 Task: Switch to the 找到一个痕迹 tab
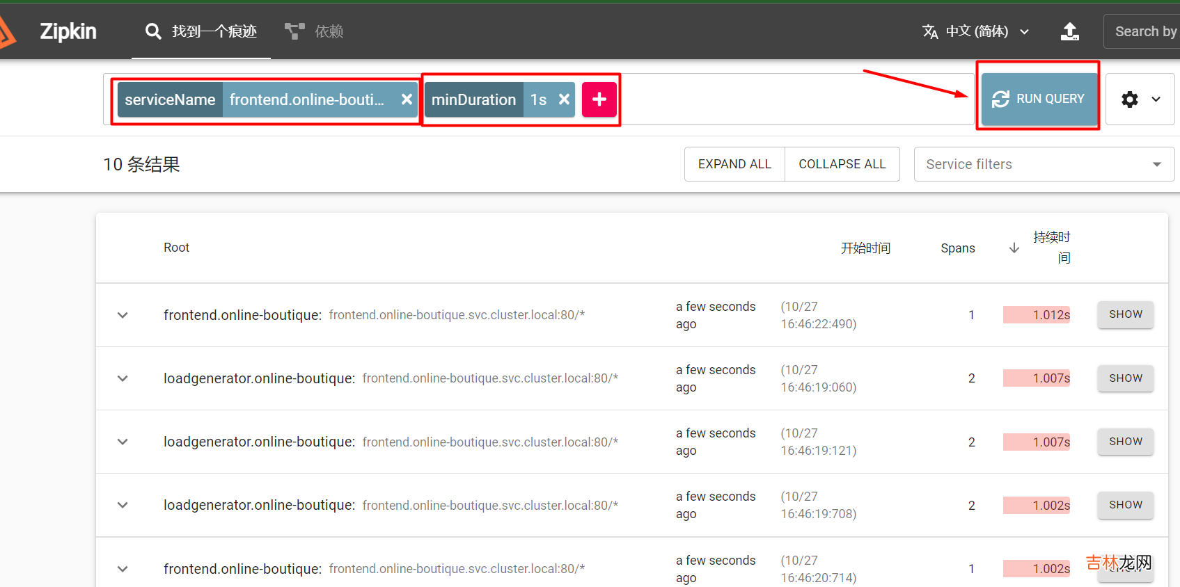click(x=201, y=31)
